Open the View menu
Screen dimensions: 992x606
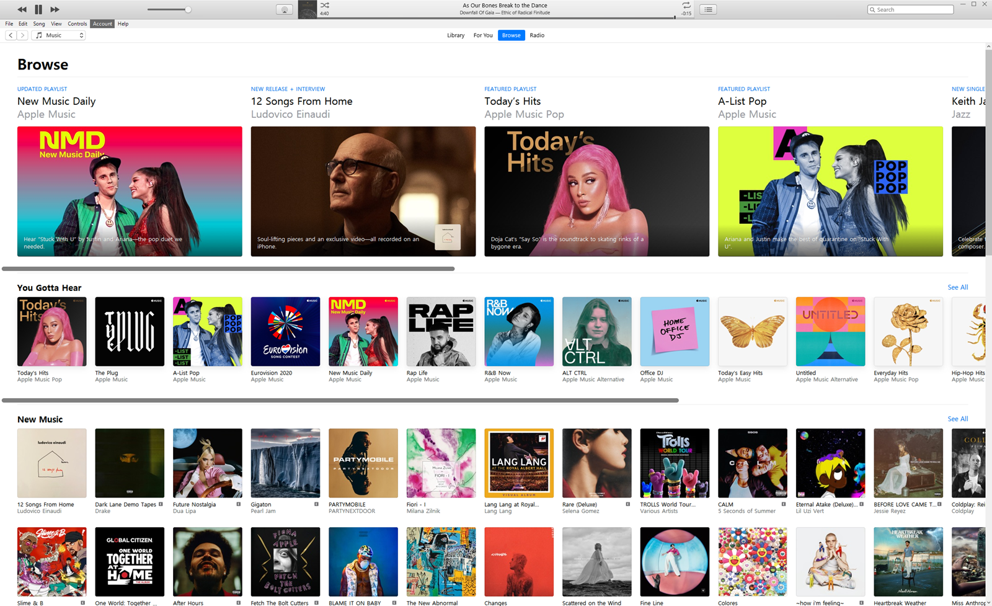point(56,24)
